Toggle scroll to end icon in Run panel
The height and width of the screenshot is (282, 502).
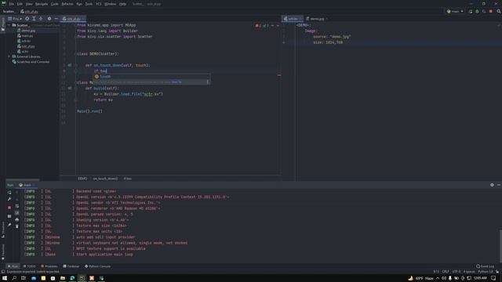click(x=17, y=213)
